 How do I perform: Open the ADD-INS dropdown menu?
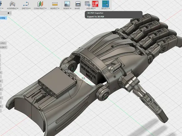pos(91,8)
